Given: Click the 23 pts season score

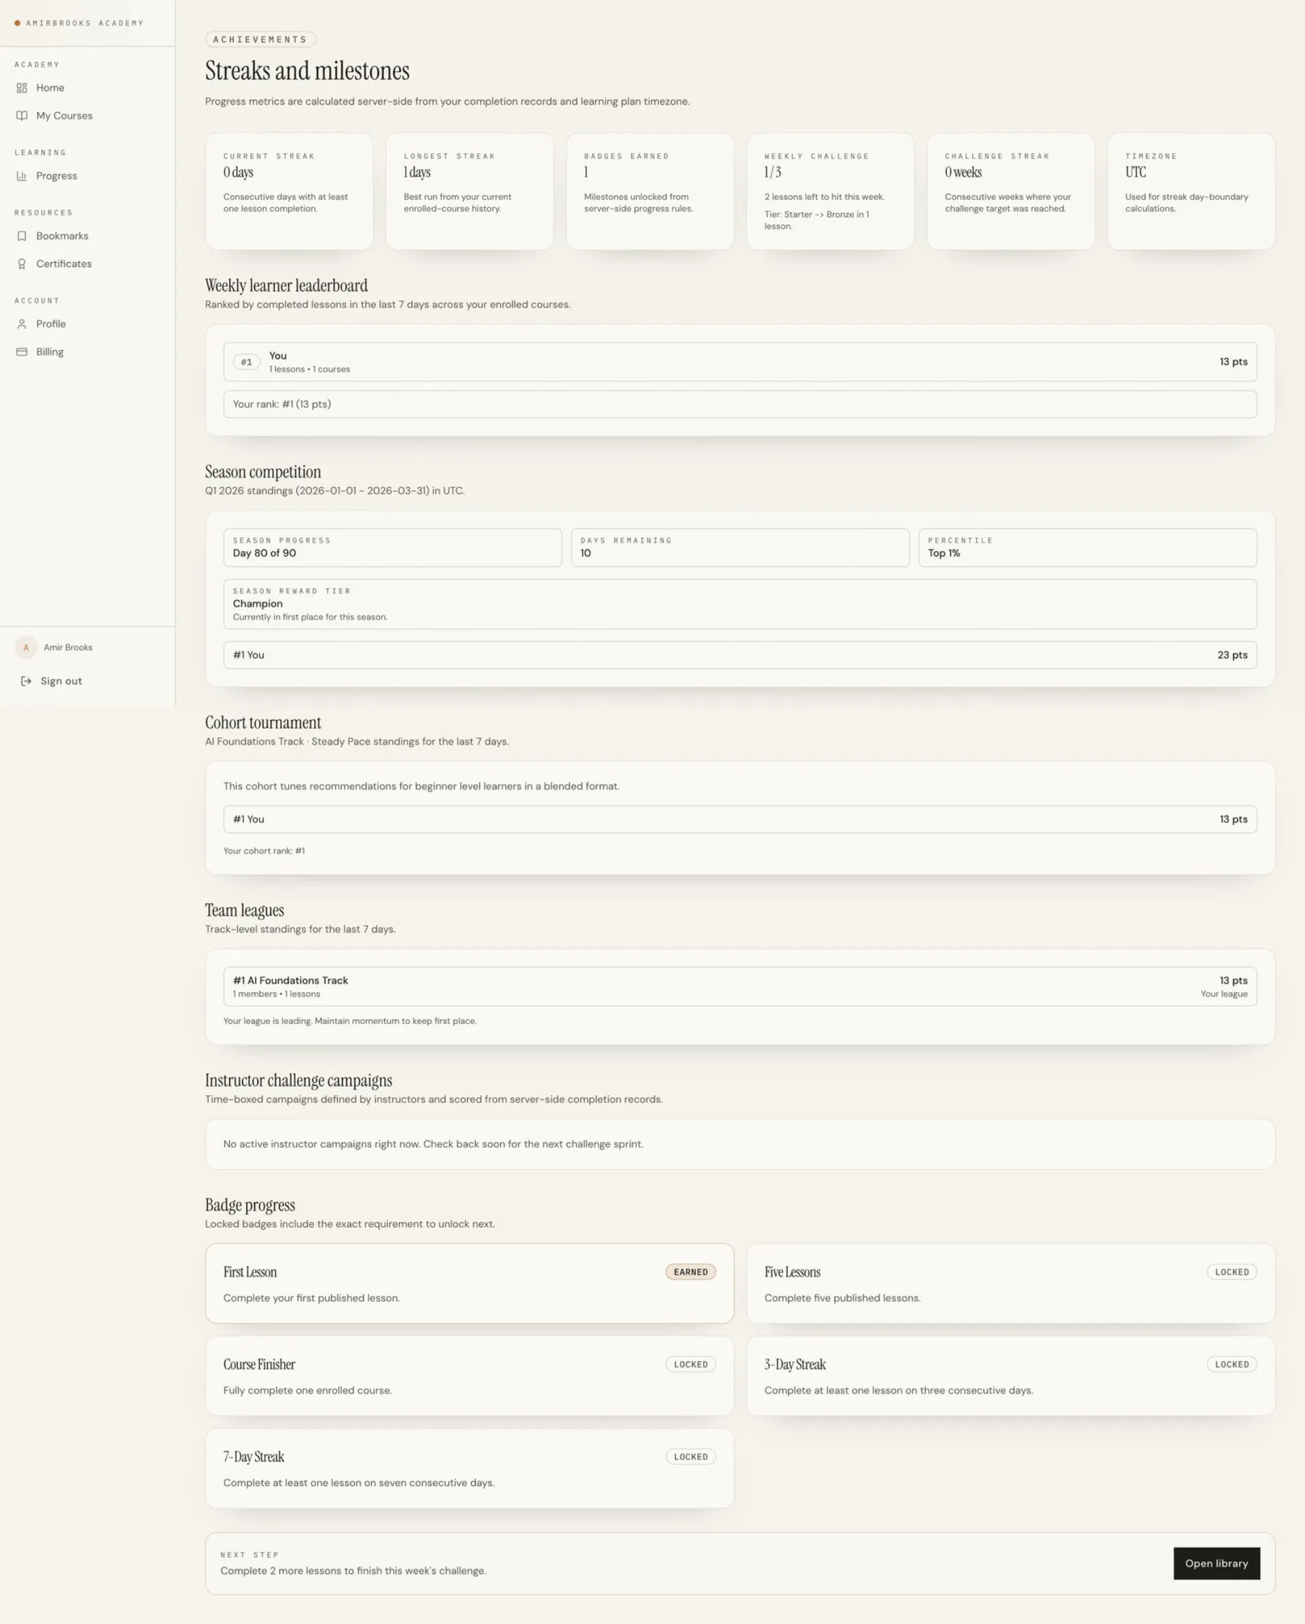Looking at the screenshot, I should pyautogui.click(x=1232, y=654).
